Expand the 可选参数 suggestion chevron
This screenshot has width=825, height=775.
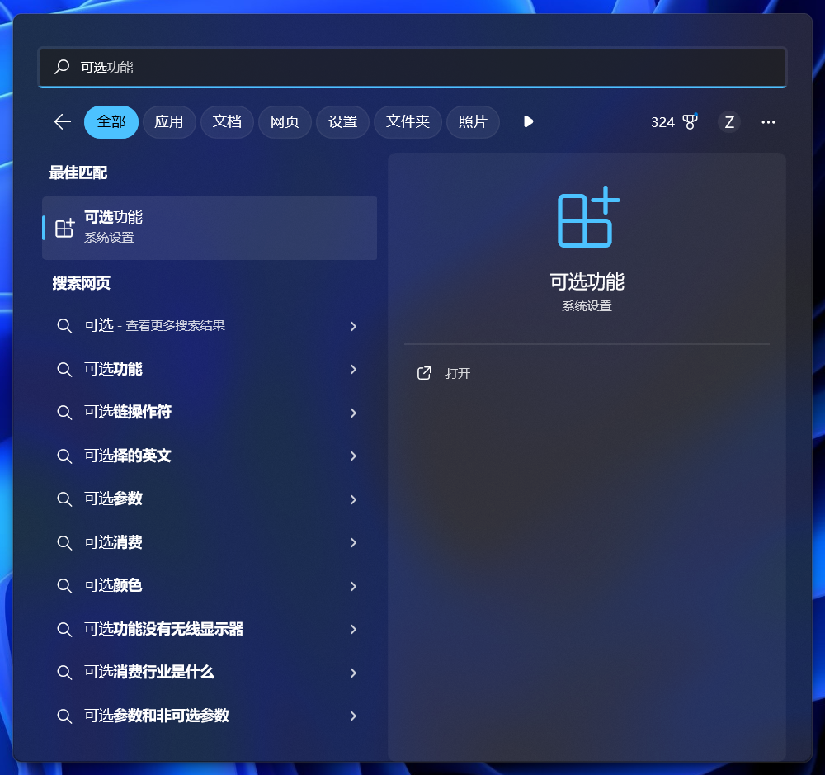pos(353,499)
